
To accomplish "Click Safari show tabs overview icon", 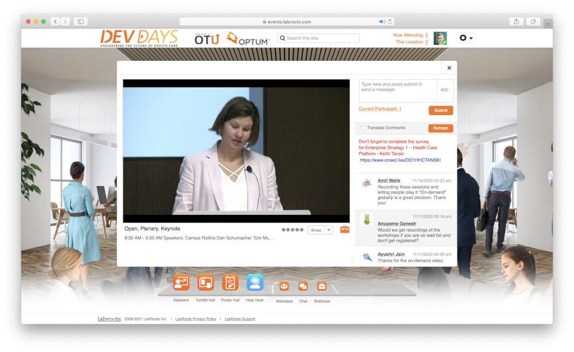I will (533, 22).
